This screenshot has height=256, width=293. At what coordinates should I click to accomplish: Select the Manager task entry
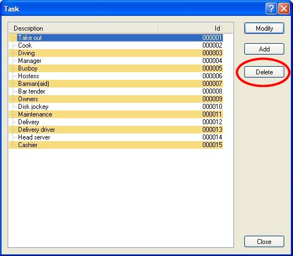coord(116,61)
